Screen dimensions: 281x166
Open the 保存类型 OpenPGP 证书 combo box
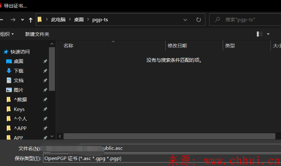pos(162,158)
